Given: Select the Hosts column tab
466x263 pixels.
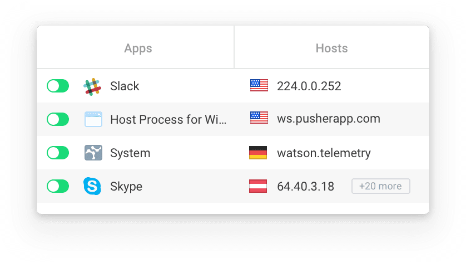Looking at the screenshot, I should 331,48.
